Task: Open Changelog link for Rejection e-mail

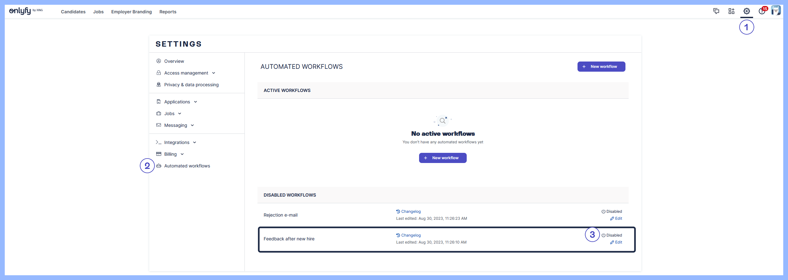Action: coord(411,212)
